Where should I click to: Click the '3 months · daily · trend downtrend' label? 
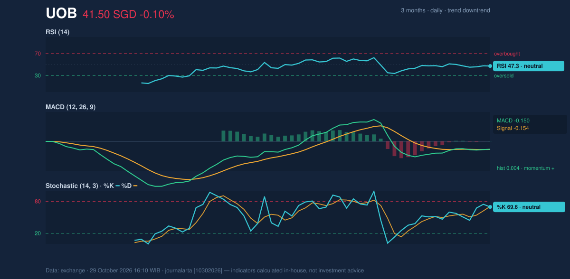coord(446,10)
